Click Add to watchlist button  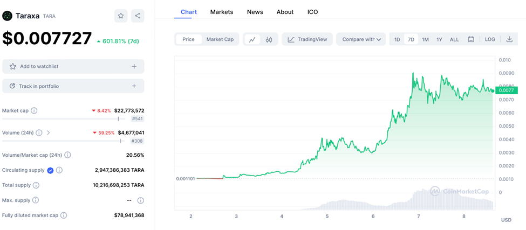point(73,66)
